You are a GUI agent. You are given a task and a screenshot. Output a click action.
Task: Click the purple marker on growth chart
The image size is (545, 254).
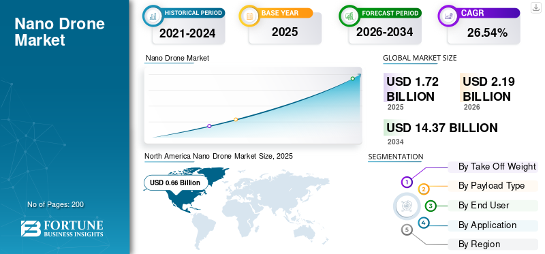[209, 126]
